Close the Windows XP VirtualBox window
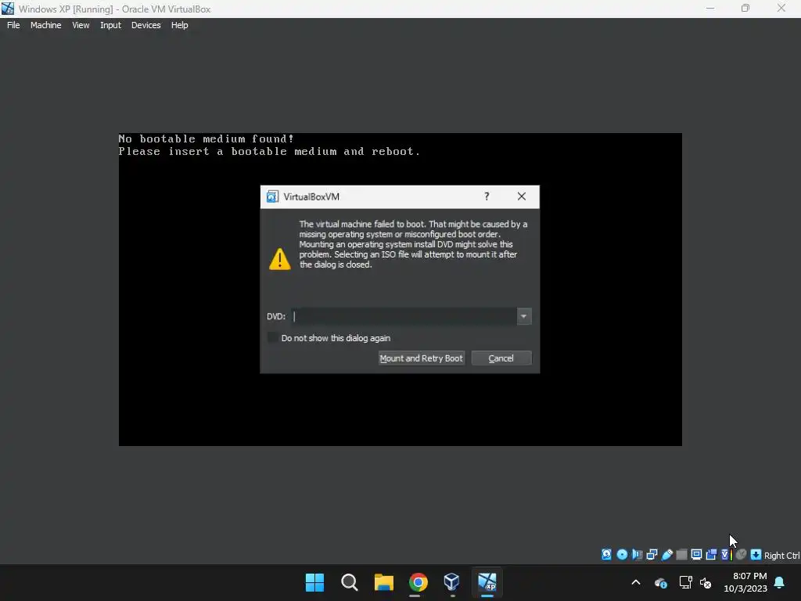The width and height of the screenshot is (801, 601). tap(781, 9)
